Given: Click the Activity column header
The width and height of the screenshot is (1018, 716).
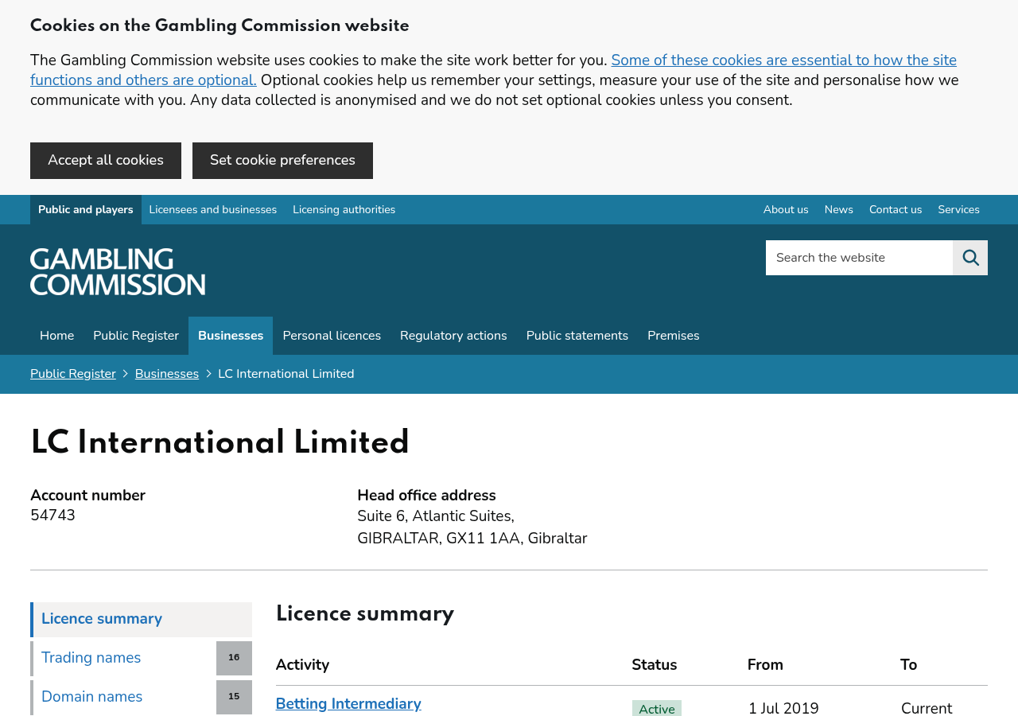Looking at the screenshot, I should click(302, 665).
